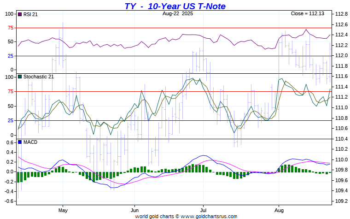Click the Jul x-axis label

[203, 210]
